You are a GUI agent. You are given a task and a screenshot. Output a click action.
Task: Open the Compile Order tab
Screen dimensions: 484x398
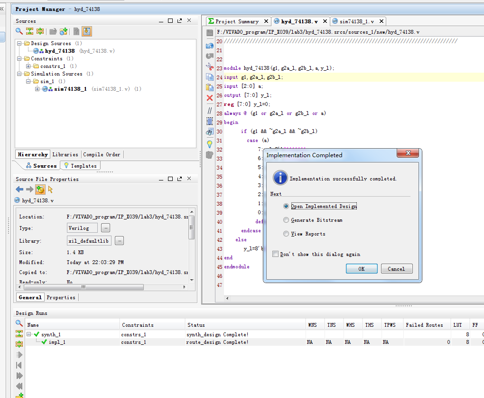tap(102, 154)
